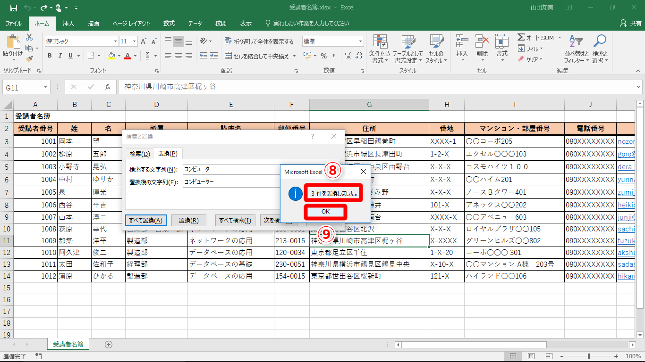Select Top Align in alignment group
Image resolution: width=645 pixels, height=362 pixels.
click(x=168, y=41)
